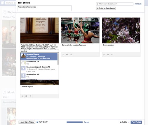The image size is (148, 125).
Task: Click location pin icon under Cherry blossom photo
Action: point(112,54)
